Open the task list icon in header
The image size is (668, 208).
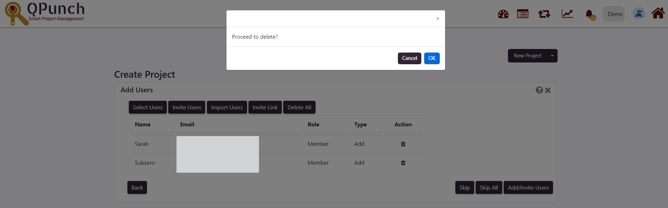point(522,14)
